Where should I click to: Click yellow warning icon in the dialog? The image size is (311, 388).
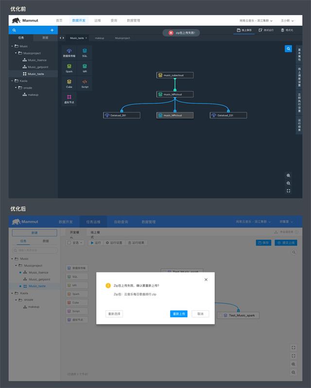[108, 286]
